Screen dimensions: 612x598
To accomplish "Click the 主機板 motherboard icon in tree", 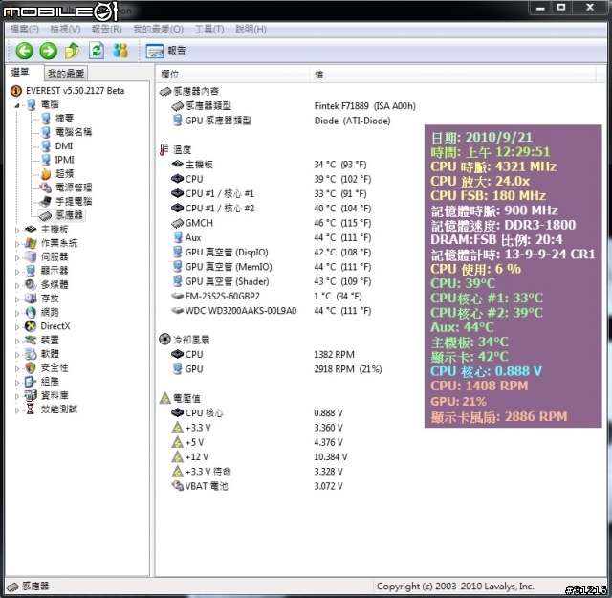I will (x=31, y=229).
